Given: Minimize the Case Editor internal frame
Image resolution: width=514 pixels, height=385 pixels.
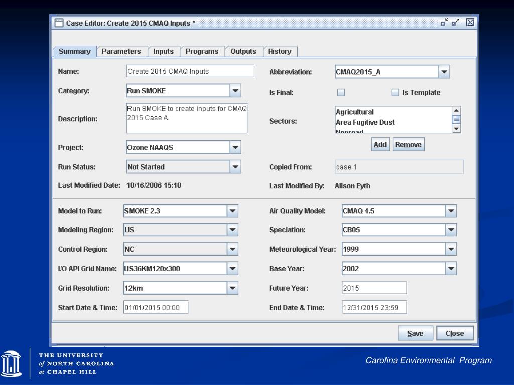Looking at the screenshot, I should click(444, 22).
